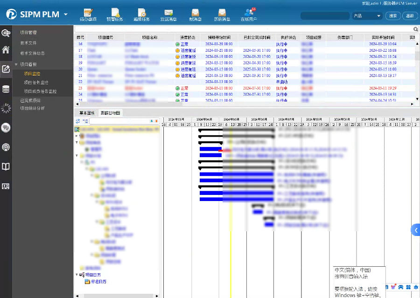Viewport: 420px width, 298px height.
Task: Open 技术文件 in the sidebar menu
Action: 28,43
